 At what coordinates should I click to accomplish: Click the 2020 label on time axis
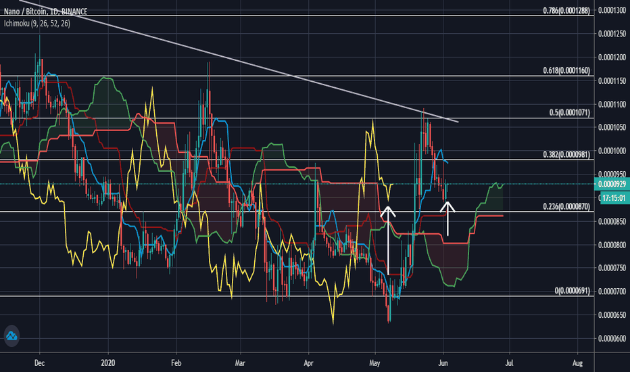click(x=108, y=363)
